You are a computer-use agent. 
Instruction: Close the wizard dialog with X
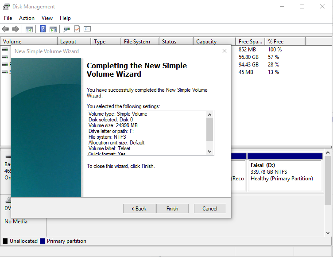pos(225,51)
